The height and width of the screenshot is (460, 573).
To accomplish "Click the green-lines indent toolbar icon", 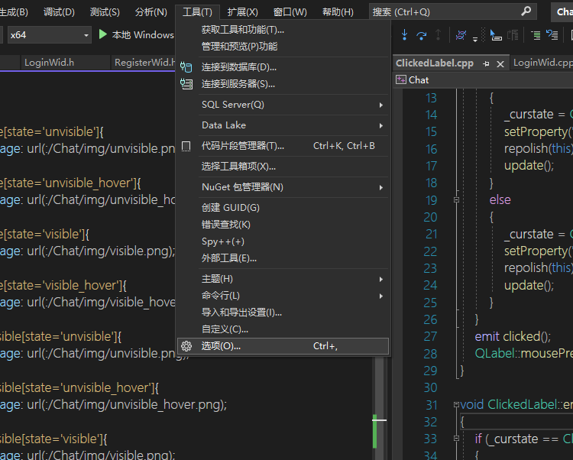I will [536, 35].
